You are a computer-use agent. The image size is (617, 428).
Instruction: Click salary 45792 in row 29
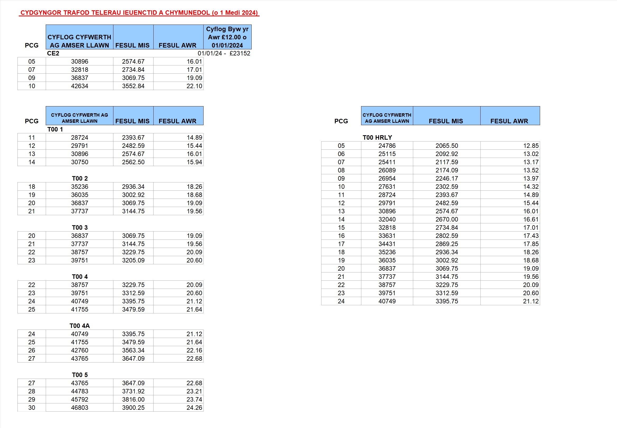pyautogui.click(x=80, y=399)
